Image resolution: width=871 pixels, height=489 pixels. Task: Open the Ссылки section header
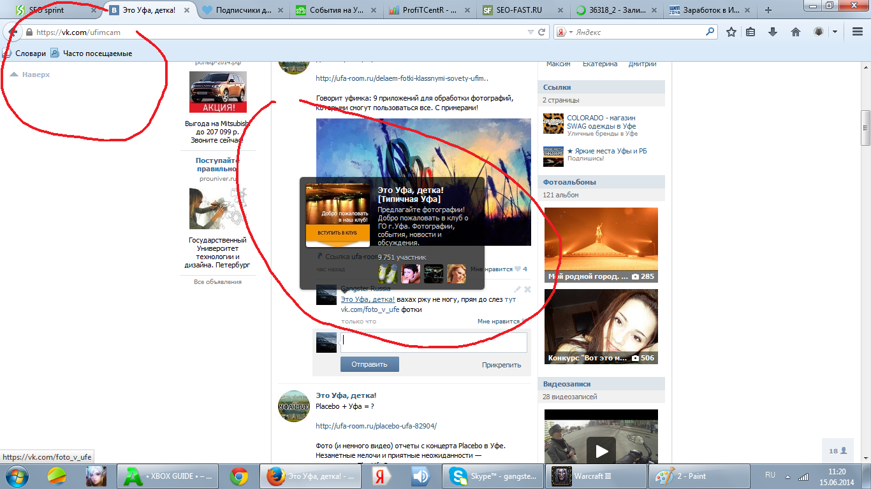[601, 87]
